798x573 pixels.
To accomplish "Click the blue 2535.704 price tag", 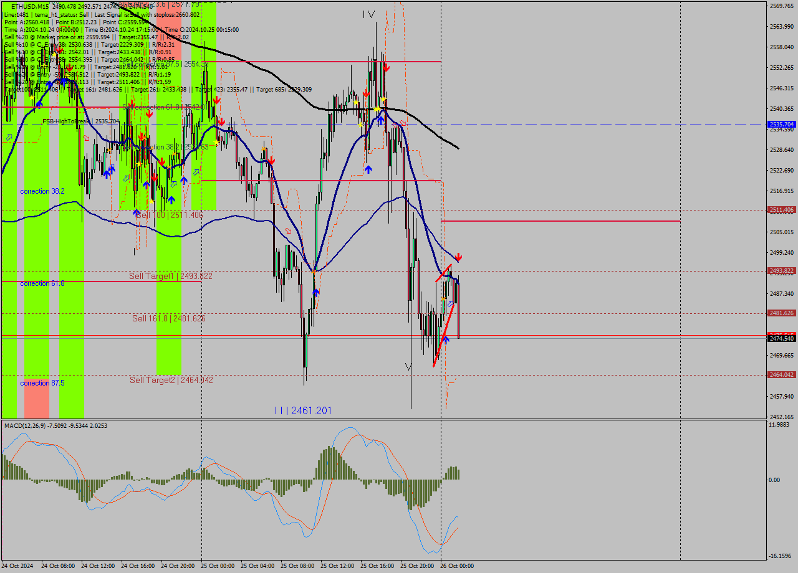I will 782,125.
